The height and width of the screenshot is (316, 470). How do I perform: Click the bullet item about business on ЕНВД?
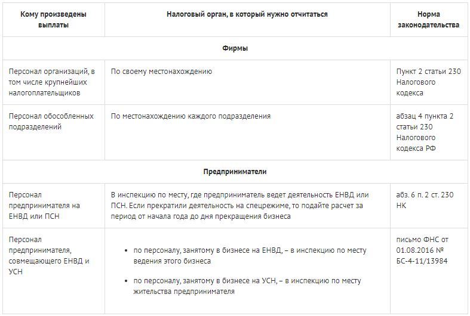pos(250,256)
